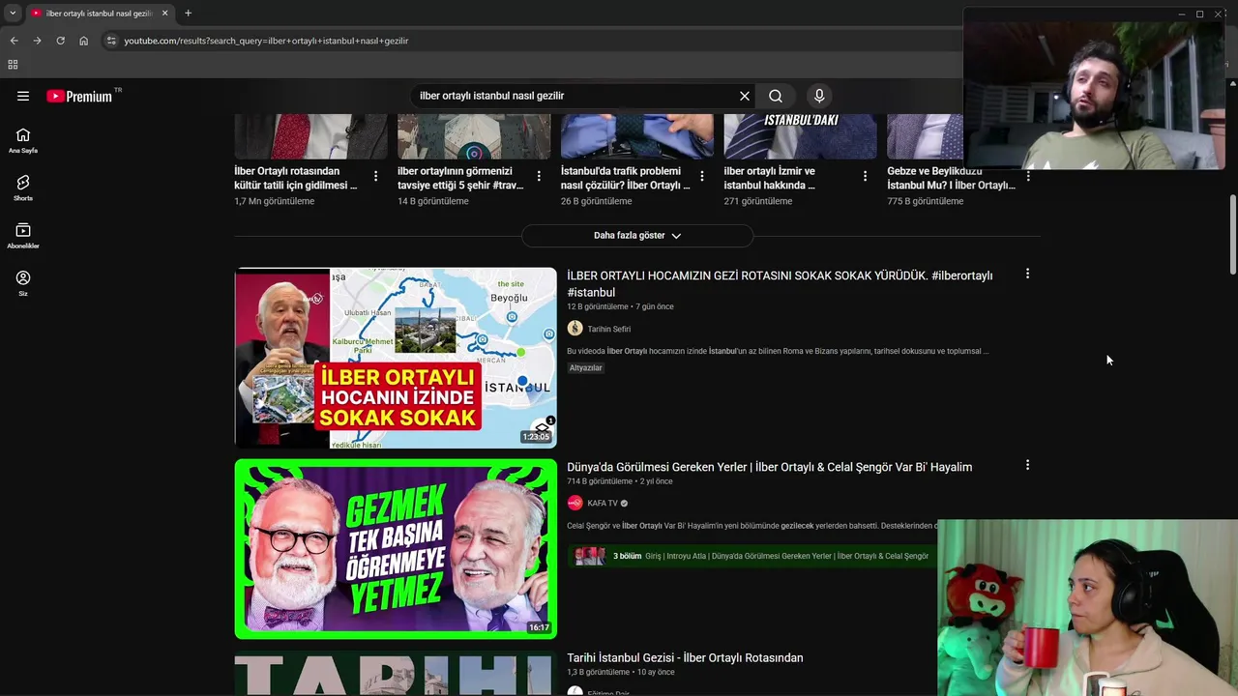Open a new browser tab with plus
The height and width of the screenshot is (696, 1238).
point(188,14)
